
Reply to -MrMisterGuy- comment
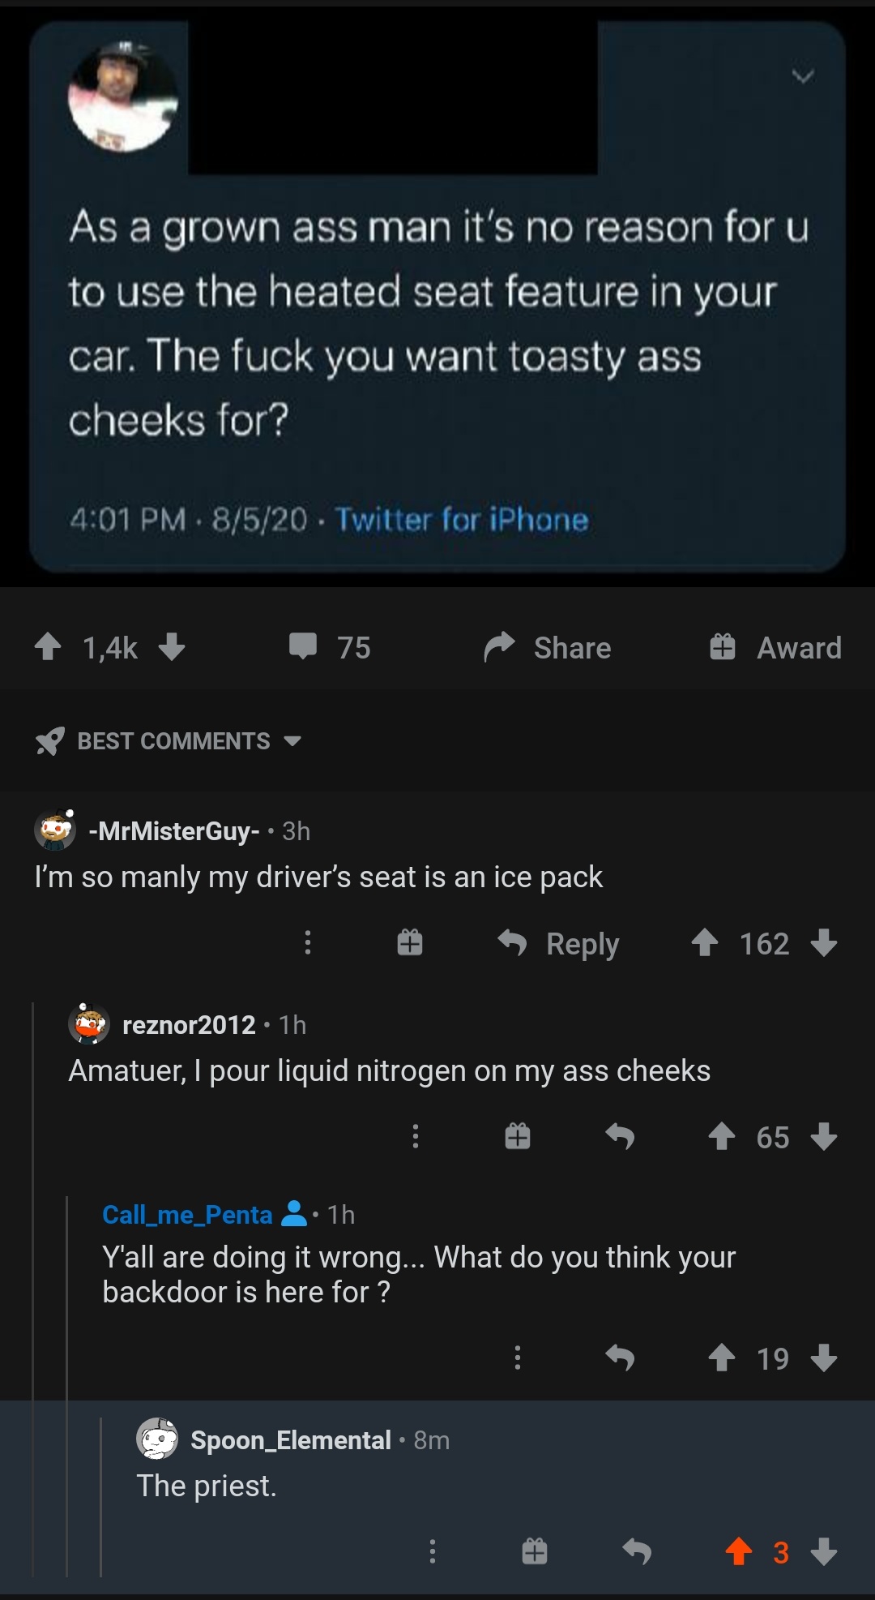tap(559, 943)
